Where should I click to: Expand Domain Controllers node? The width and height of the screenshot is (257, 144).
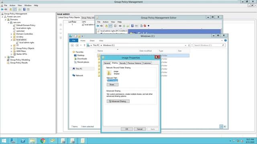pos(11,34)
